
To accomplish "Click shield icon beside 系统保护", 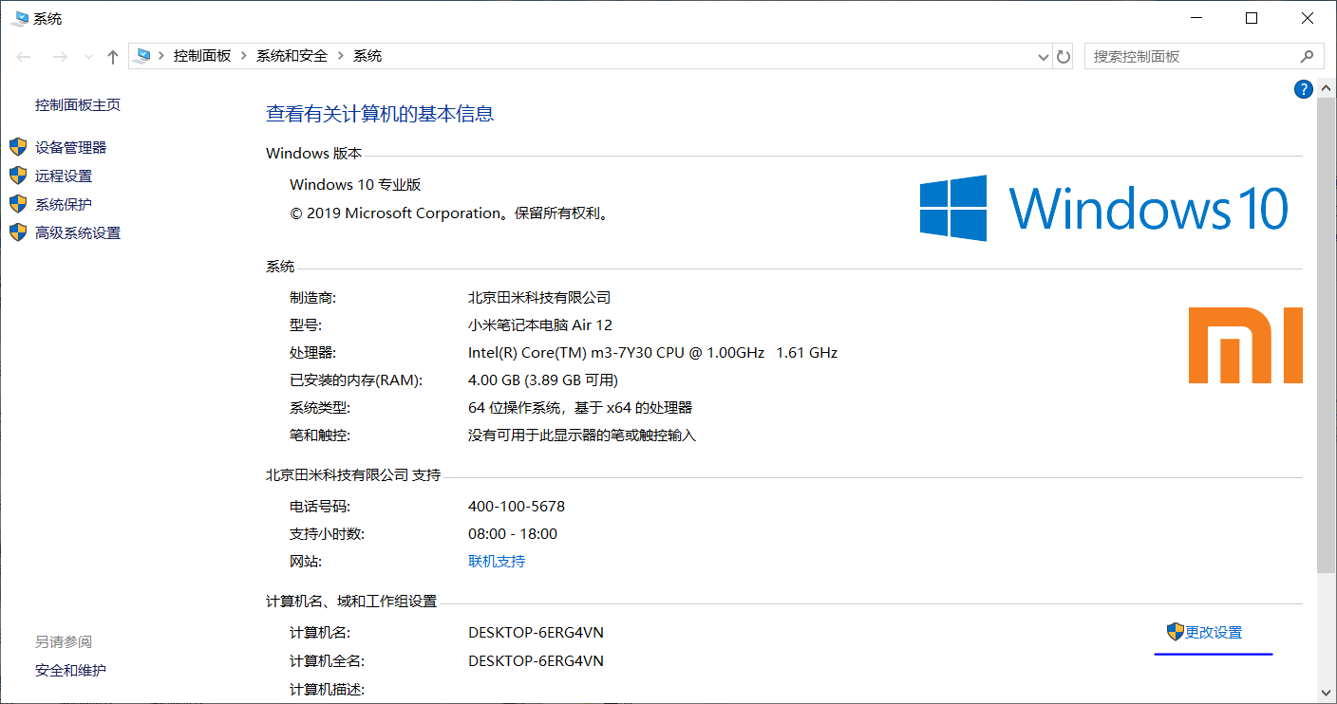I will pyautogui.click(x=18, y=204).
